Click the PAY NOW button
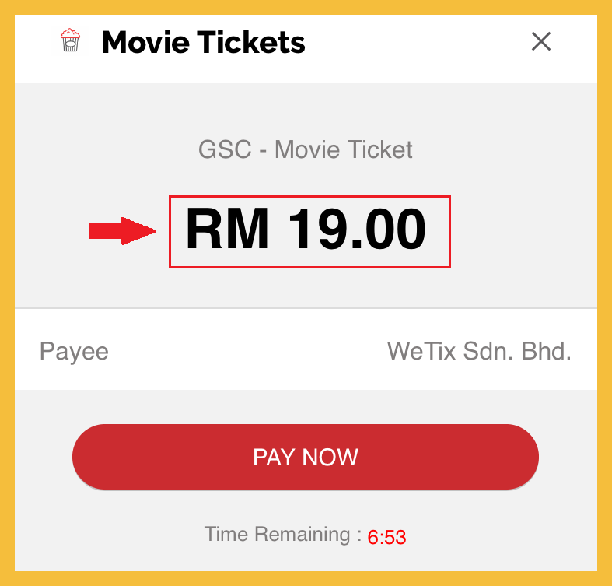The height and width of the screenshot is (586, 612). point(306,457)
